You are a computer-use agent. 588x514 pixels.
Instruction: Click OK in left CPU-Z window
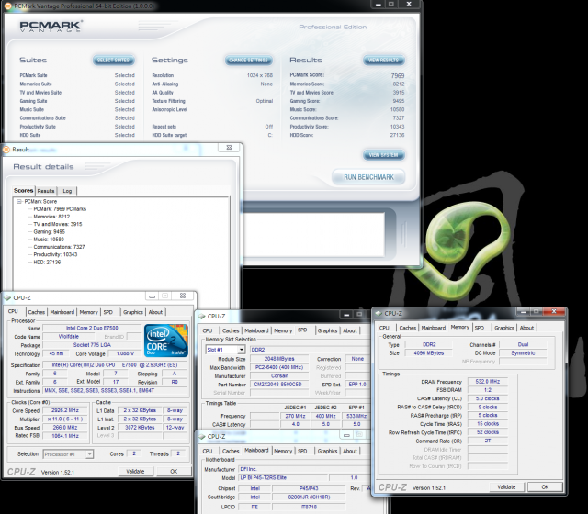(174, 471)
